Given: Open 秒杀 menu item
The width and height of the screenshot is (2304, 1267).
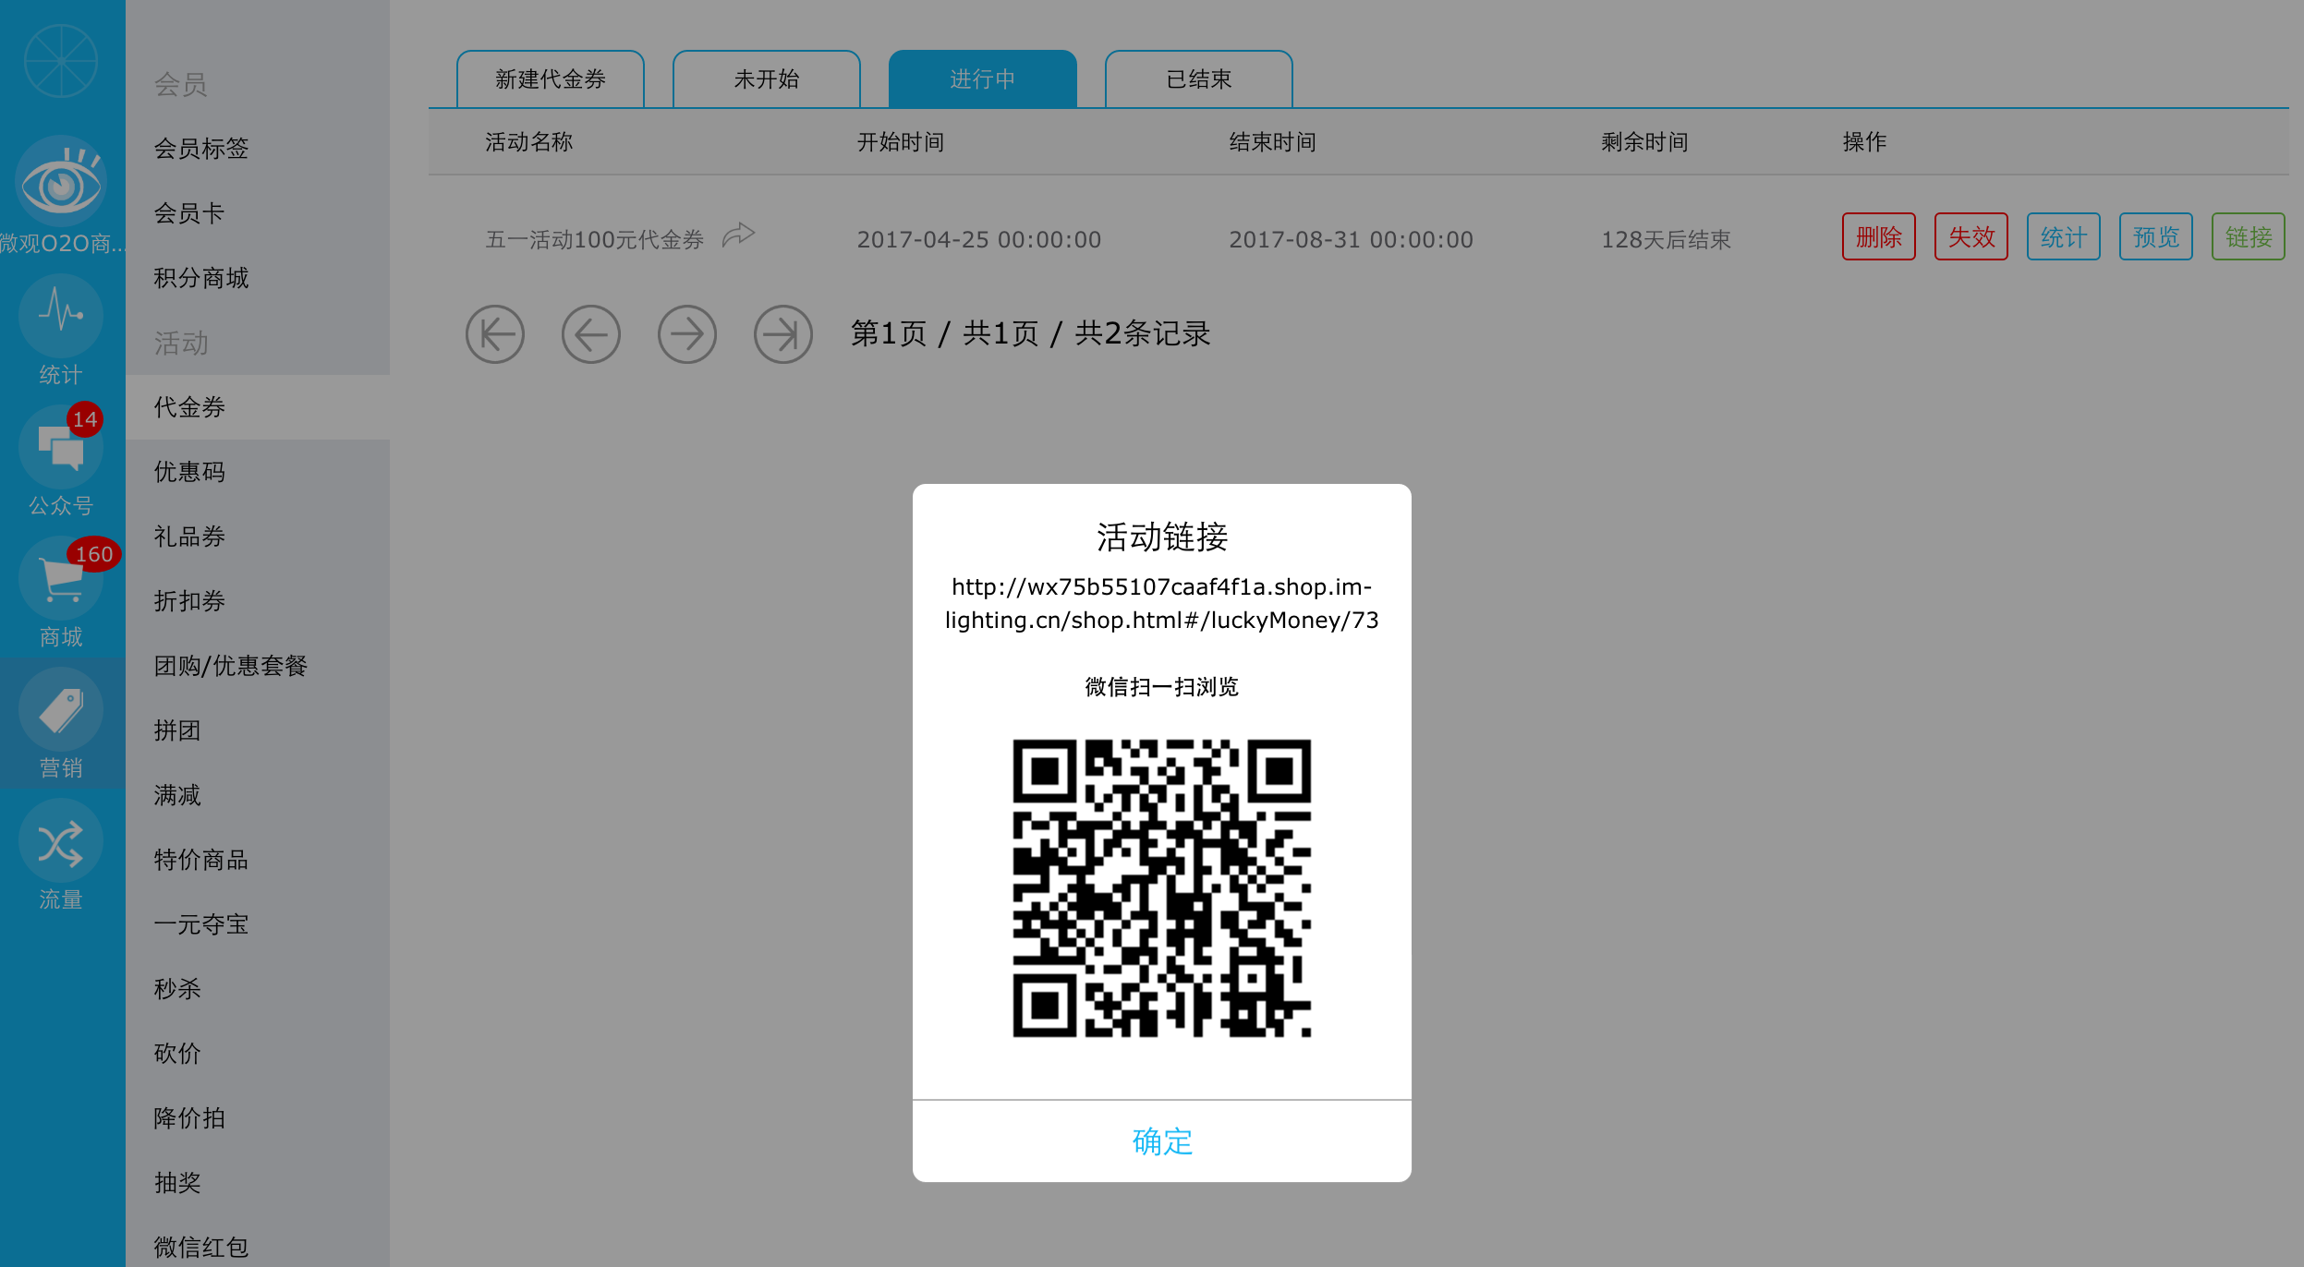Looking at the screenshot, I should pos(258,989).
